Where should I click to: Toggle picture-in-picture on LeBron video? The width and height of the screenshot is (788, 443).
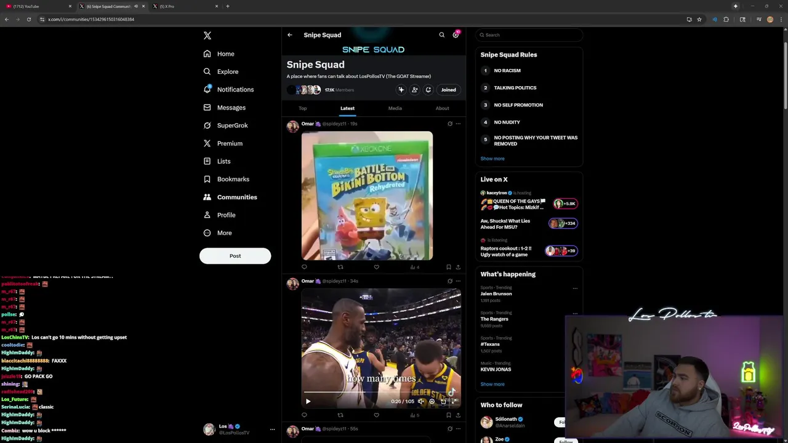pyautogui.click(x=443, y=401)
